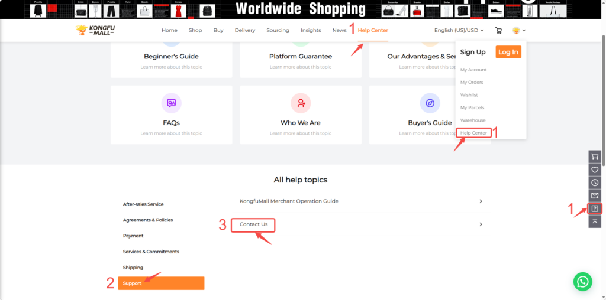Viewport: 606px width, 300px height.
Task: Open Wishlist in dropdown menu
Action: (469, 95)
